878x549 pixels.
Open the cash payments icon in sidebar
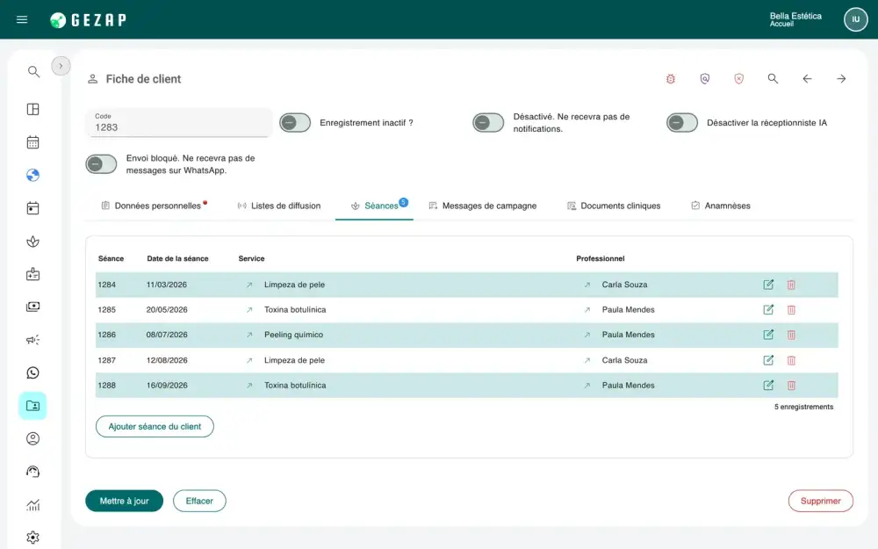tap(33, 307)
